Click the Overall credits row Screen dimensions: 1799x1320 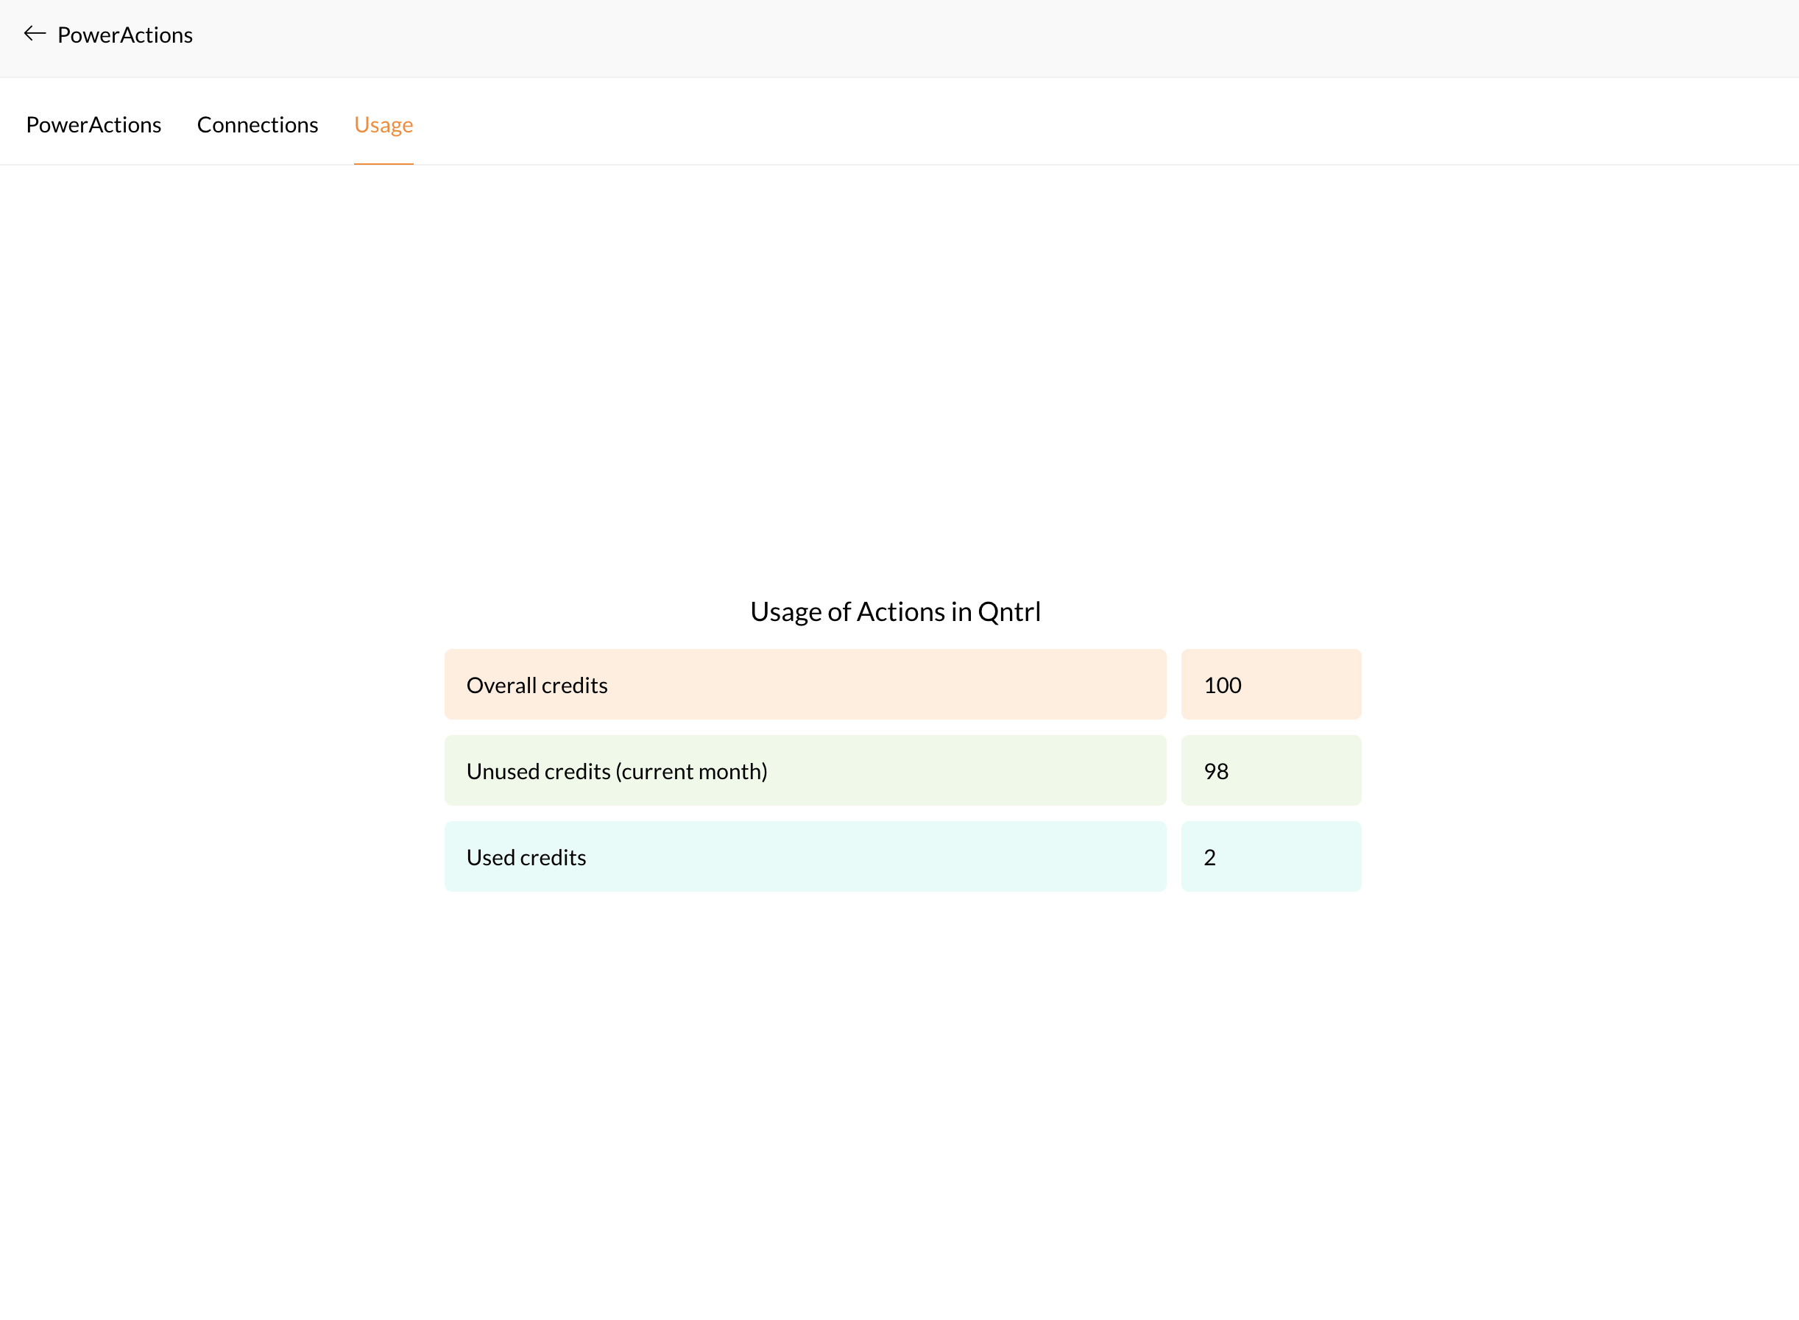coord(805,685)
